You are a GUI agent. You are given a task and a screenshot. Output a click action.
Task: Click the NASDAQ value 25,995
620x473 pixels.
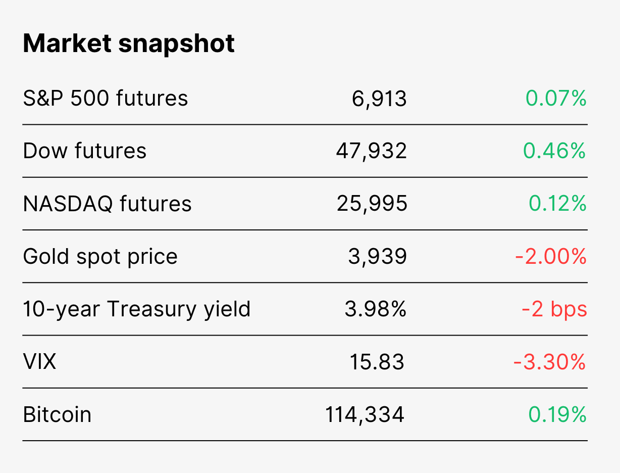[372, 204]
